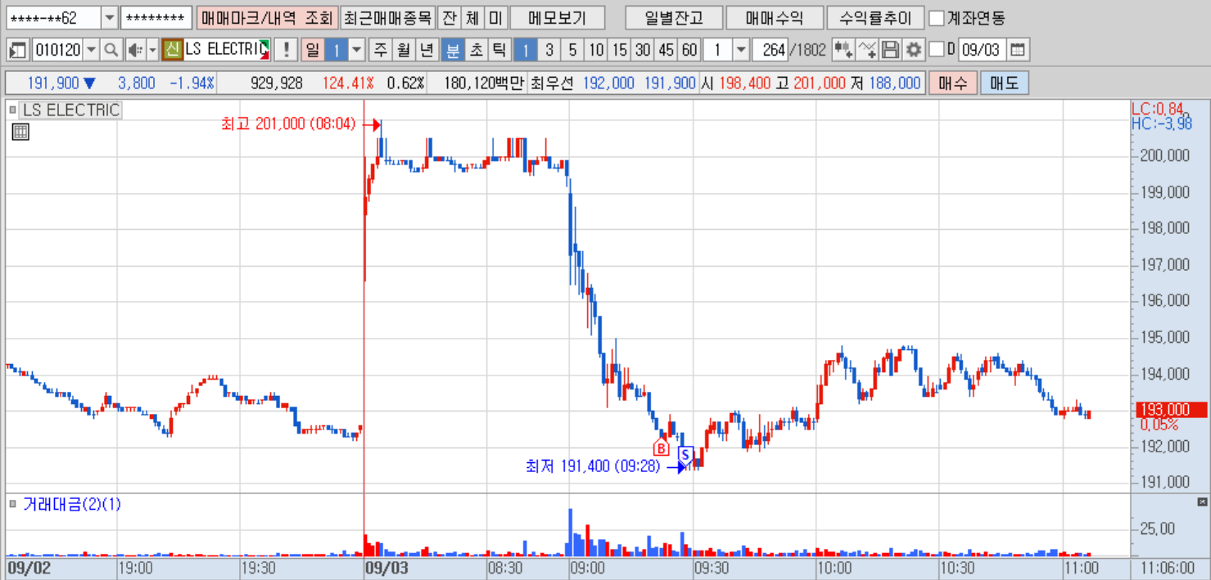Image resolution: width=1211 pixels, height=580 pixels.
Task: Open 매매수익 trading profit
Action: click(x=775, y=17)
